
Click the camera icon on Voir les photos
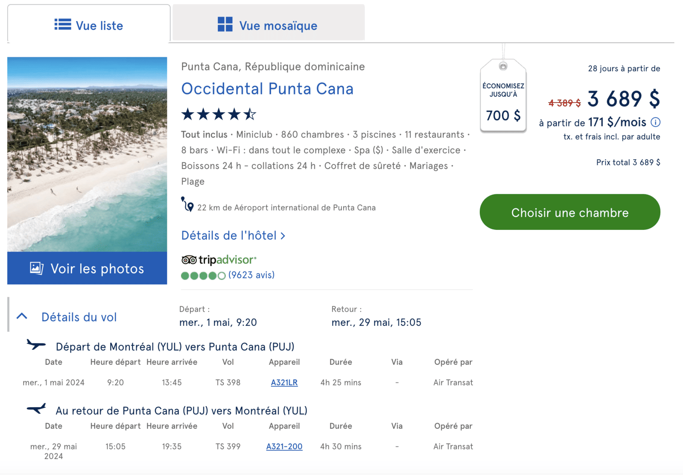[36, 268]
